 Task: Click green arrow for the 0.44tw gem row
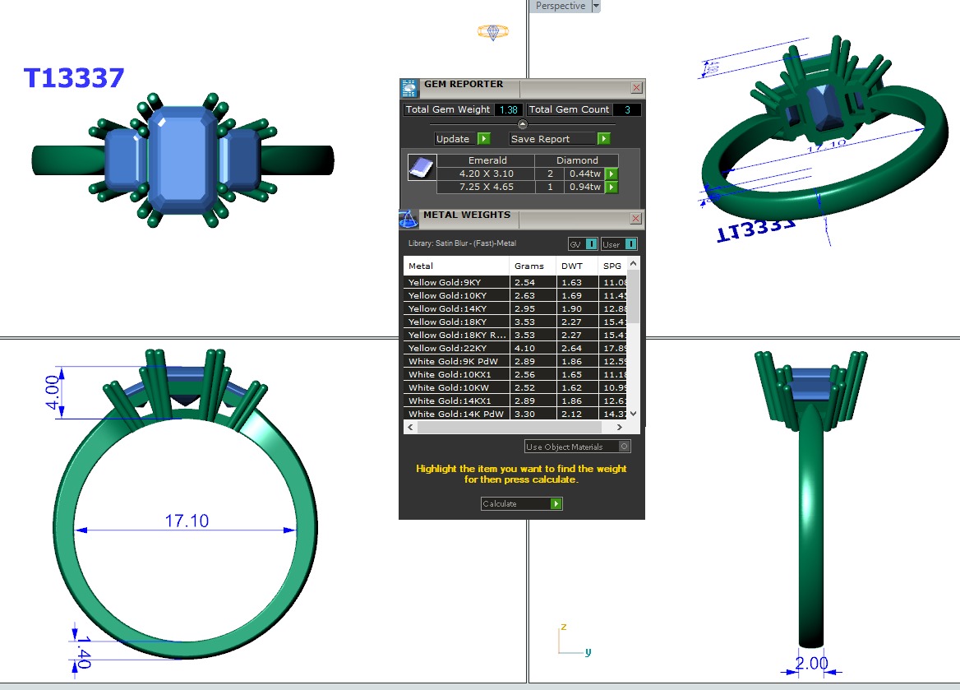pyautogui.click(x=611, y=174)
